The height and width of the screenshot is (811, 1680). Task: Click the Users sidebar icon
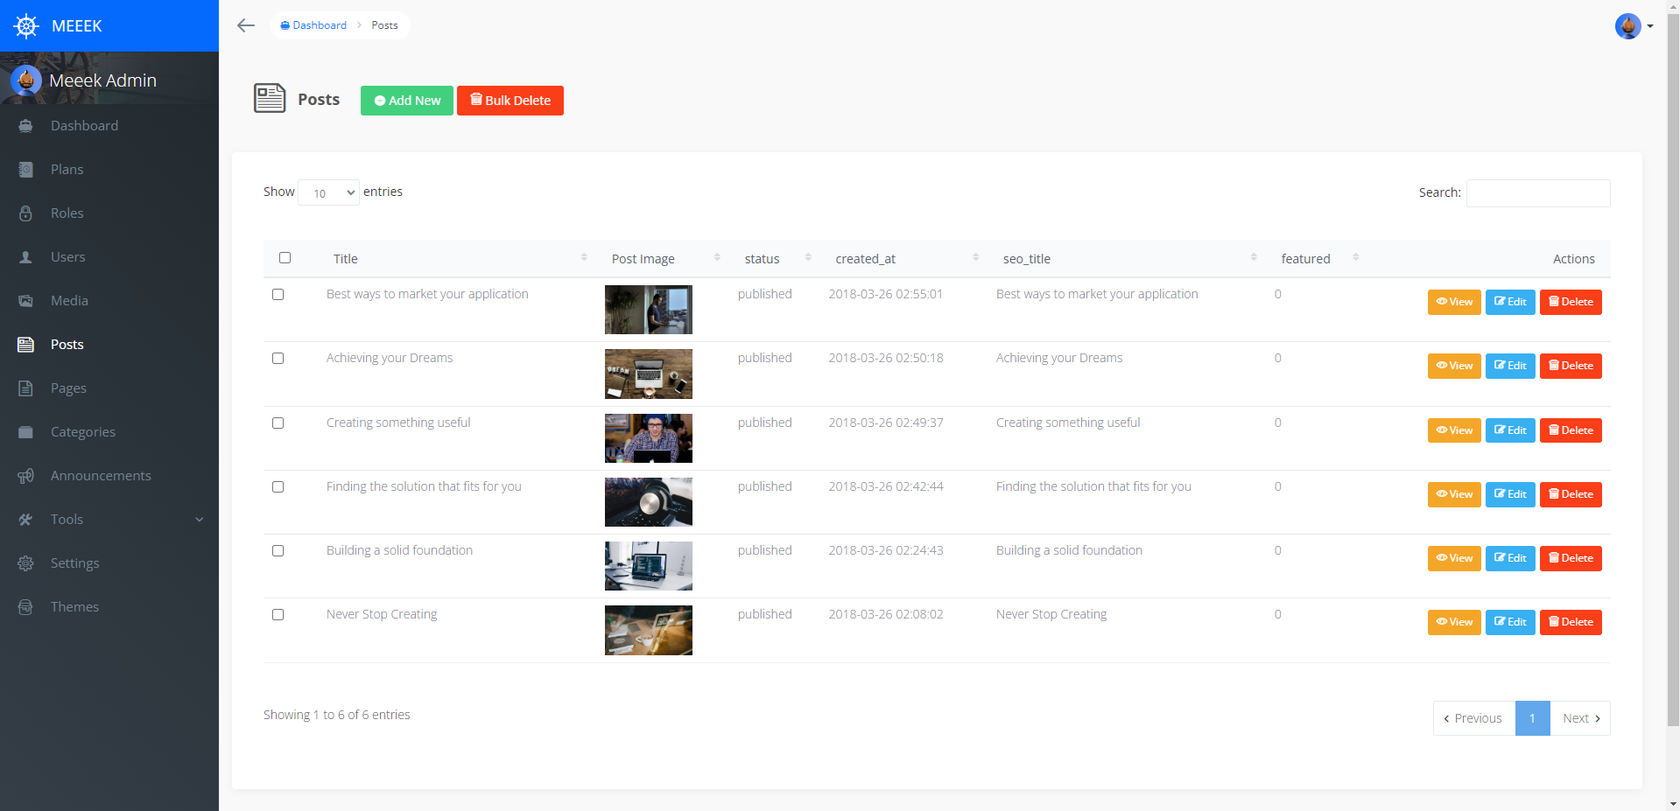pos(26,256)
